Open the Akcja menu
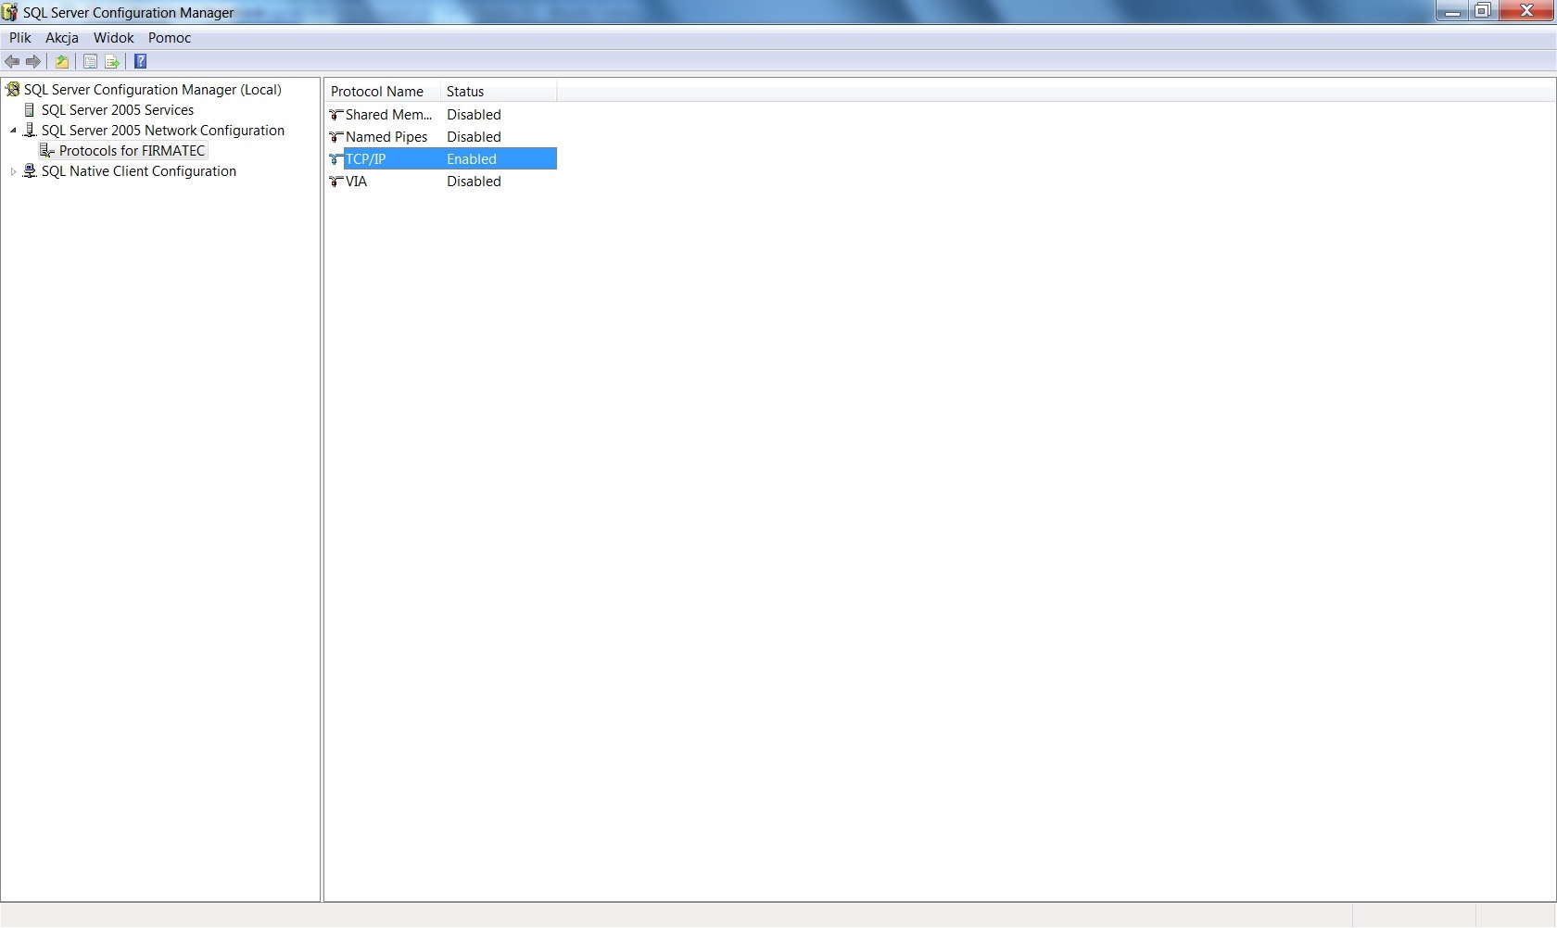This screenshot has height=928, width=1557. point(62,38)
